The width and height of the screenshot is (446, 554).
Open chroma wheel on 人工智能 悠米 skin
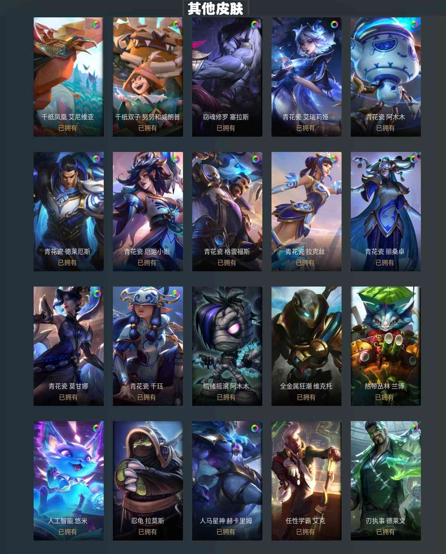click(x=97, y=428)
